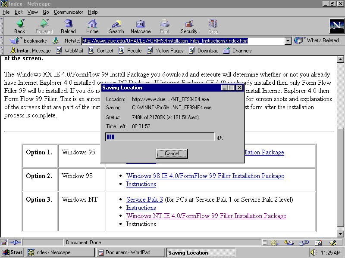
Task: Click the Back navigation icon
Action: pos(19,26)
